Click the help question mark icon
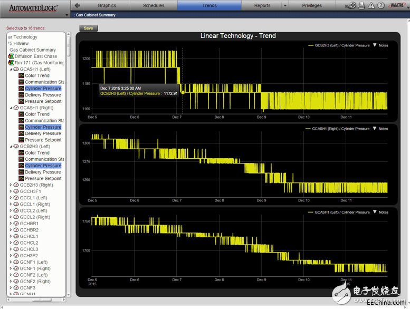The image size is (410, 309). pyautogui.click(x=381, y=5)
